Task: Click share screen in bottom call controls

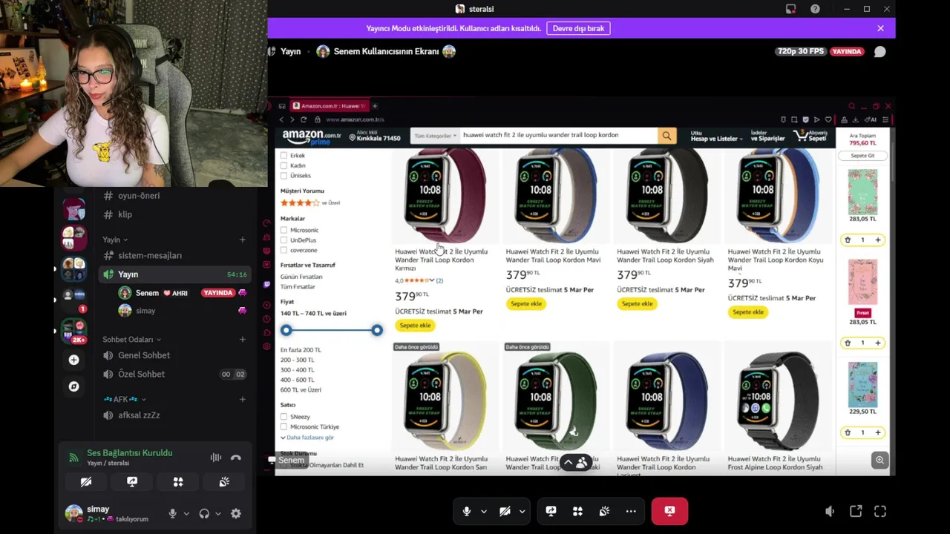Action: coord(551,511)
